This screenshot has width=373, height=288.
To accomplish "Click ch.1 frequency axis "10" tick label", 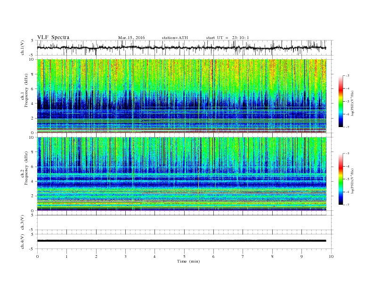I will [32, 59].
